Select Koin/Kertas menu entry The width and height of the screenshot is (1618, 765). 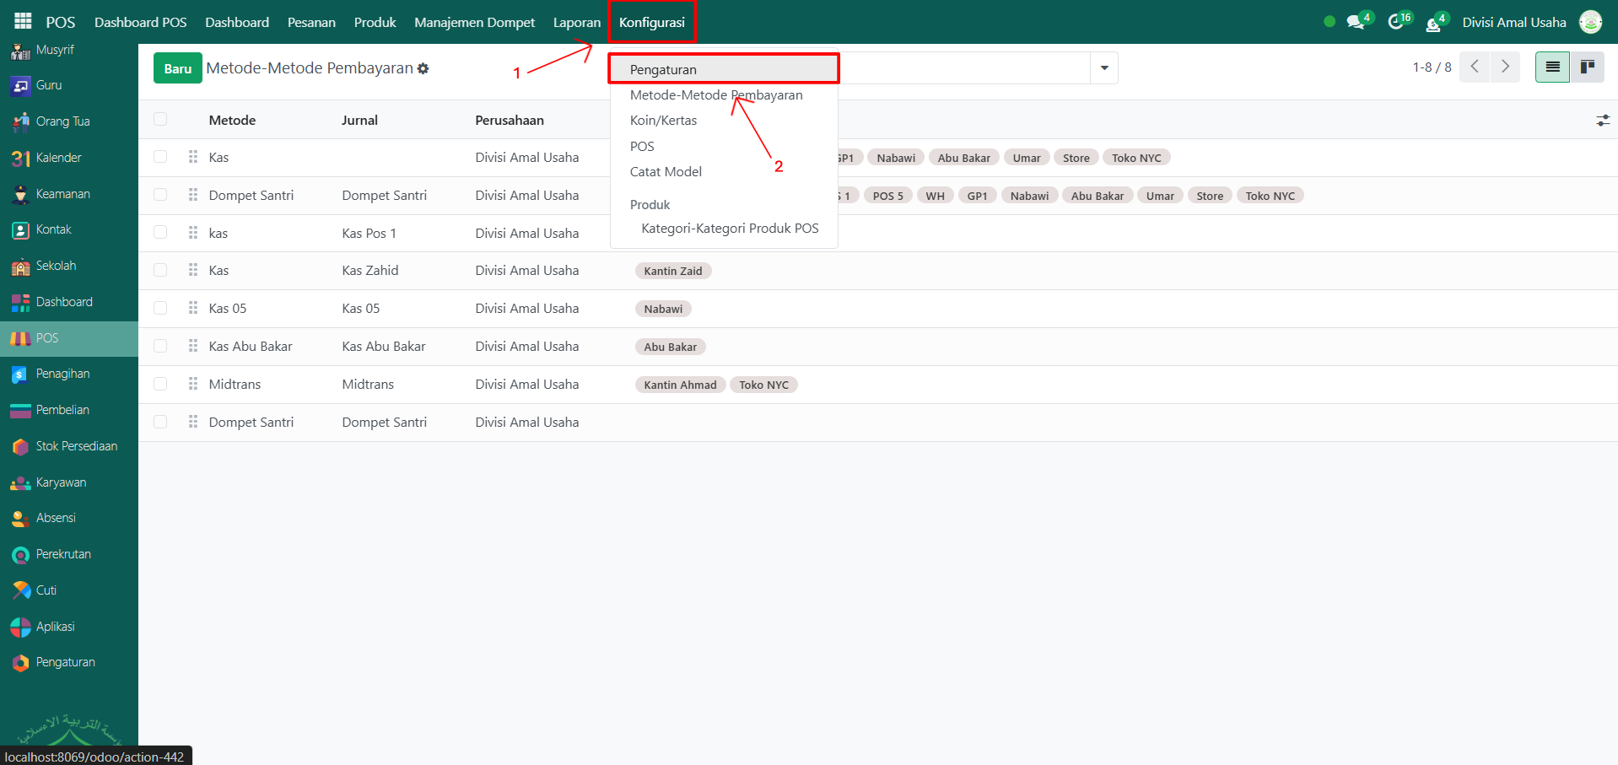pyautogui.click(x=663, y=121)
